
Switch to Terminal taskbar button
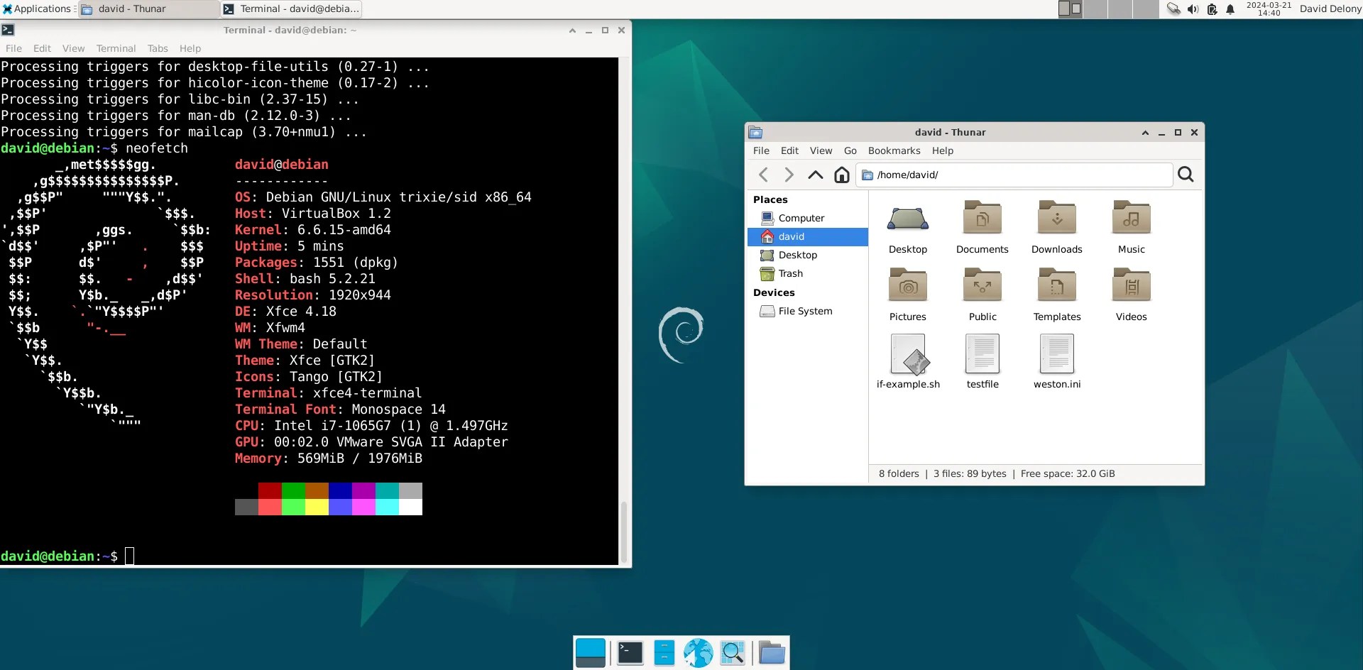point(291,9)
